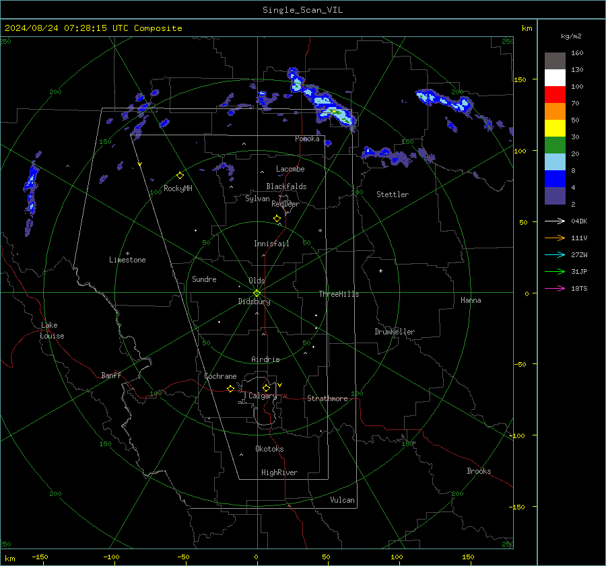The height and width of the screenshot is (566, 606).
Task: Click the red 70-100 legend swatch
Action: (555, 95)
